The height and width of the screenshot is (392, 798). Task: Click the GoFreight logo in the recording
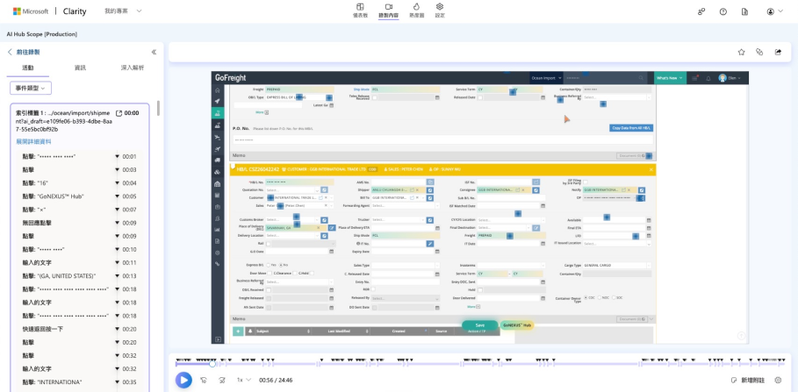(x=231, y=78)
